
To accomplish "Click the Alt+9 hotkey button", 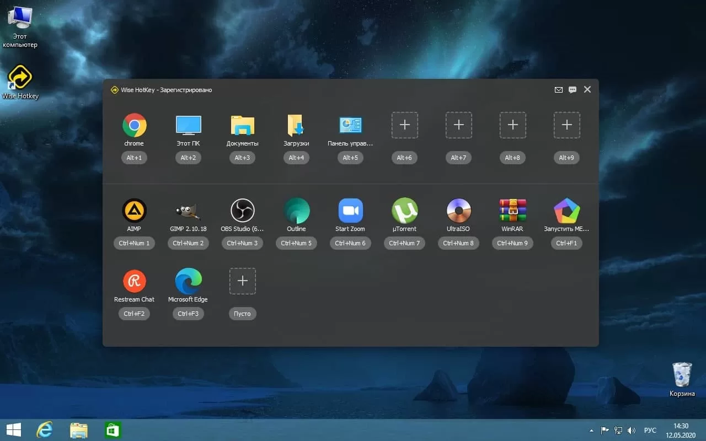I will pyautogui.click(x=566, y=158).
